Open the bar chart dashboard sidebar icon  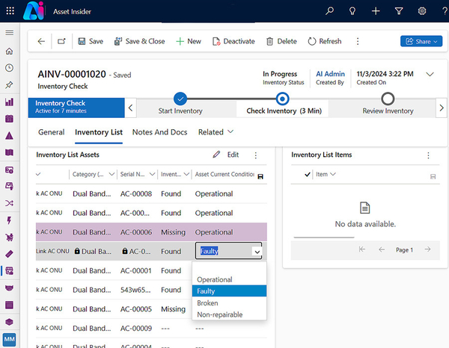point(9,102)
